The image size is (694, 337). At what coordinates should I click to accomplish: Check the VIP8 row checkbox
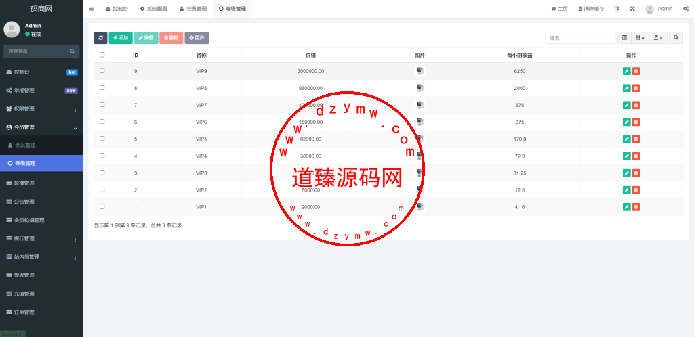click(102, 87)
